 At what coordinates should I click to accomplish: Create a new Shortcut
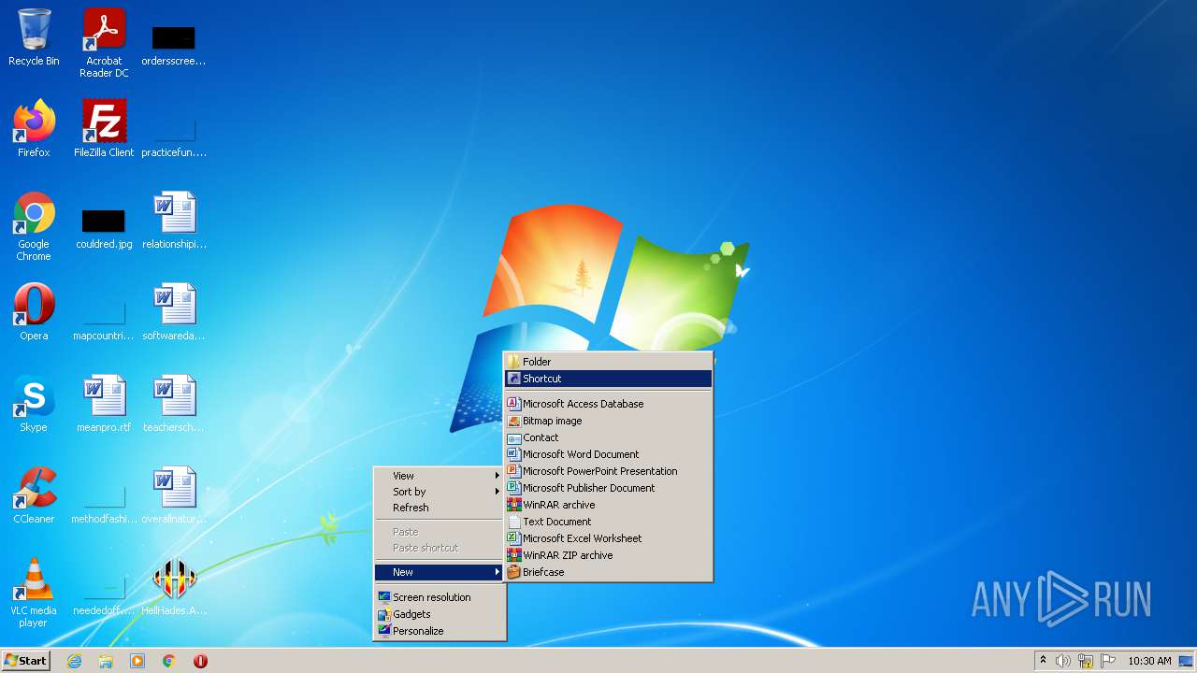609,379
